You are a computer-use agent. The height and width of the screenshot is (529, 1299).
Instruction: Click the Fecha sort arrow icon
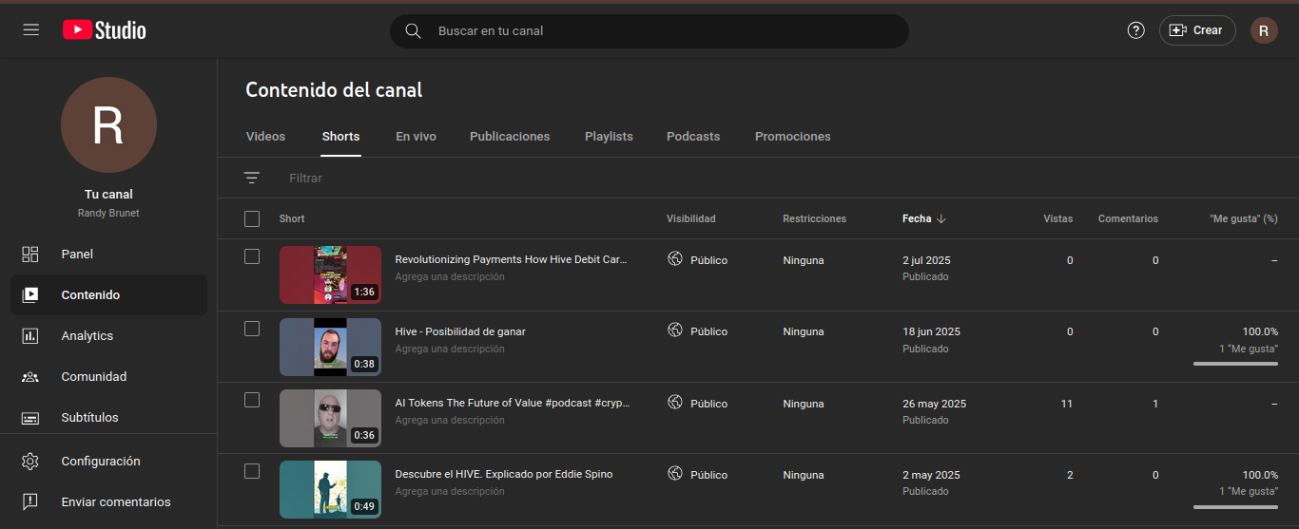(941, 218)
